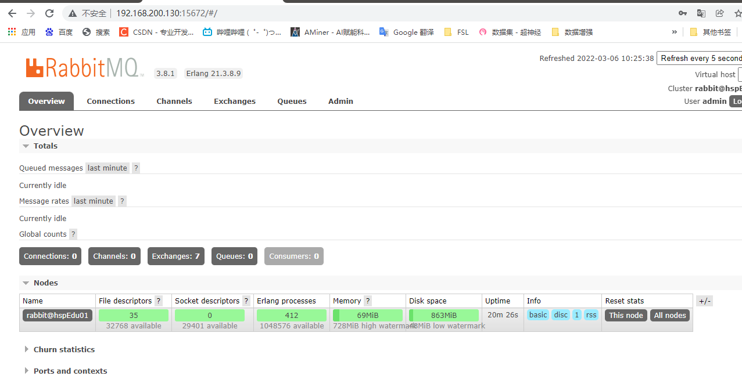
Task: Open the Refresh interval dropdown
Action: tap(699, 58)
